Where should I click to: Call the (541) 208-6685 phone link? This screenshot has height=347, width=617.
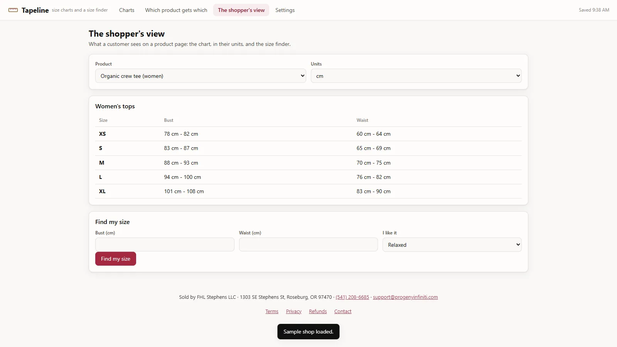[352, 297]
